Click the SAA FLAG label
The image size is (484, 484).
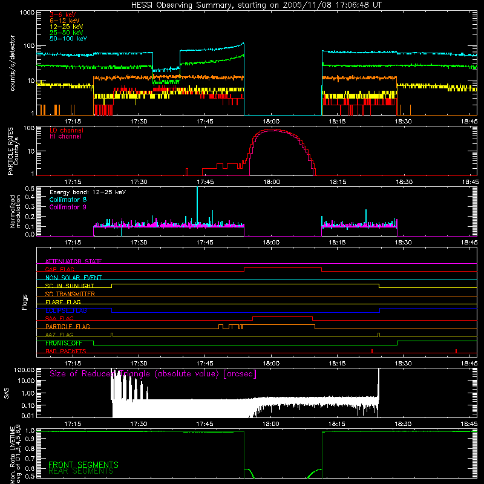coord(59,318)
